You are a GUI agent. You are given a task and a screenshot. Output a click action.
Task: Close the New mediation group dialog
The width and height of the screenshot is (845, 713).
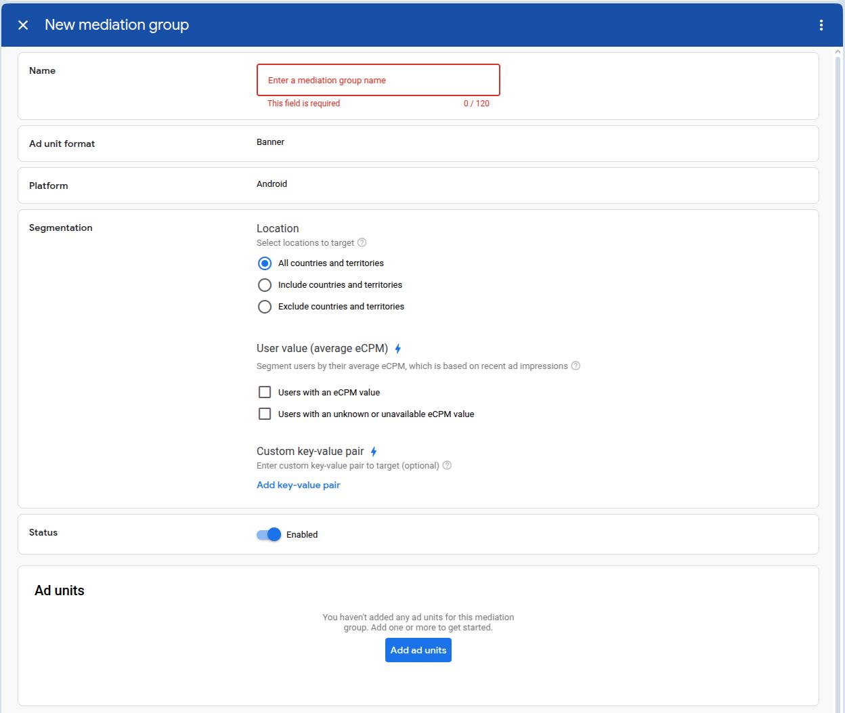click(x=23, y=25)
